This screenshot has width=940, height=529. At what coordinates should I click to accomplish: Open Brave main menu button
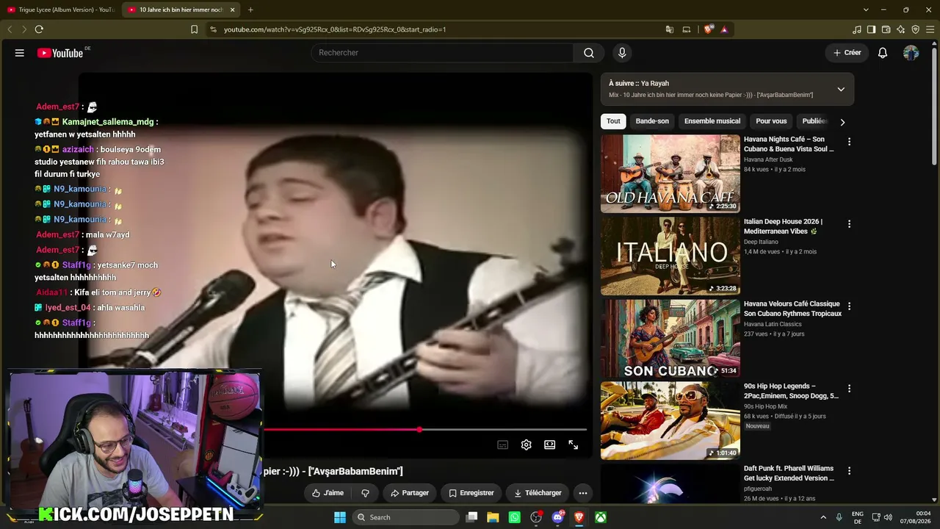(930, 29)
